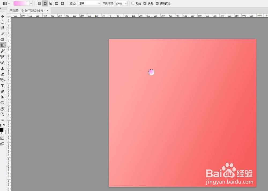This screenshot has height=191, width=268.
Task: Reset default foreground and background colors
Action: pyautogui.click(x=1, y=125)
